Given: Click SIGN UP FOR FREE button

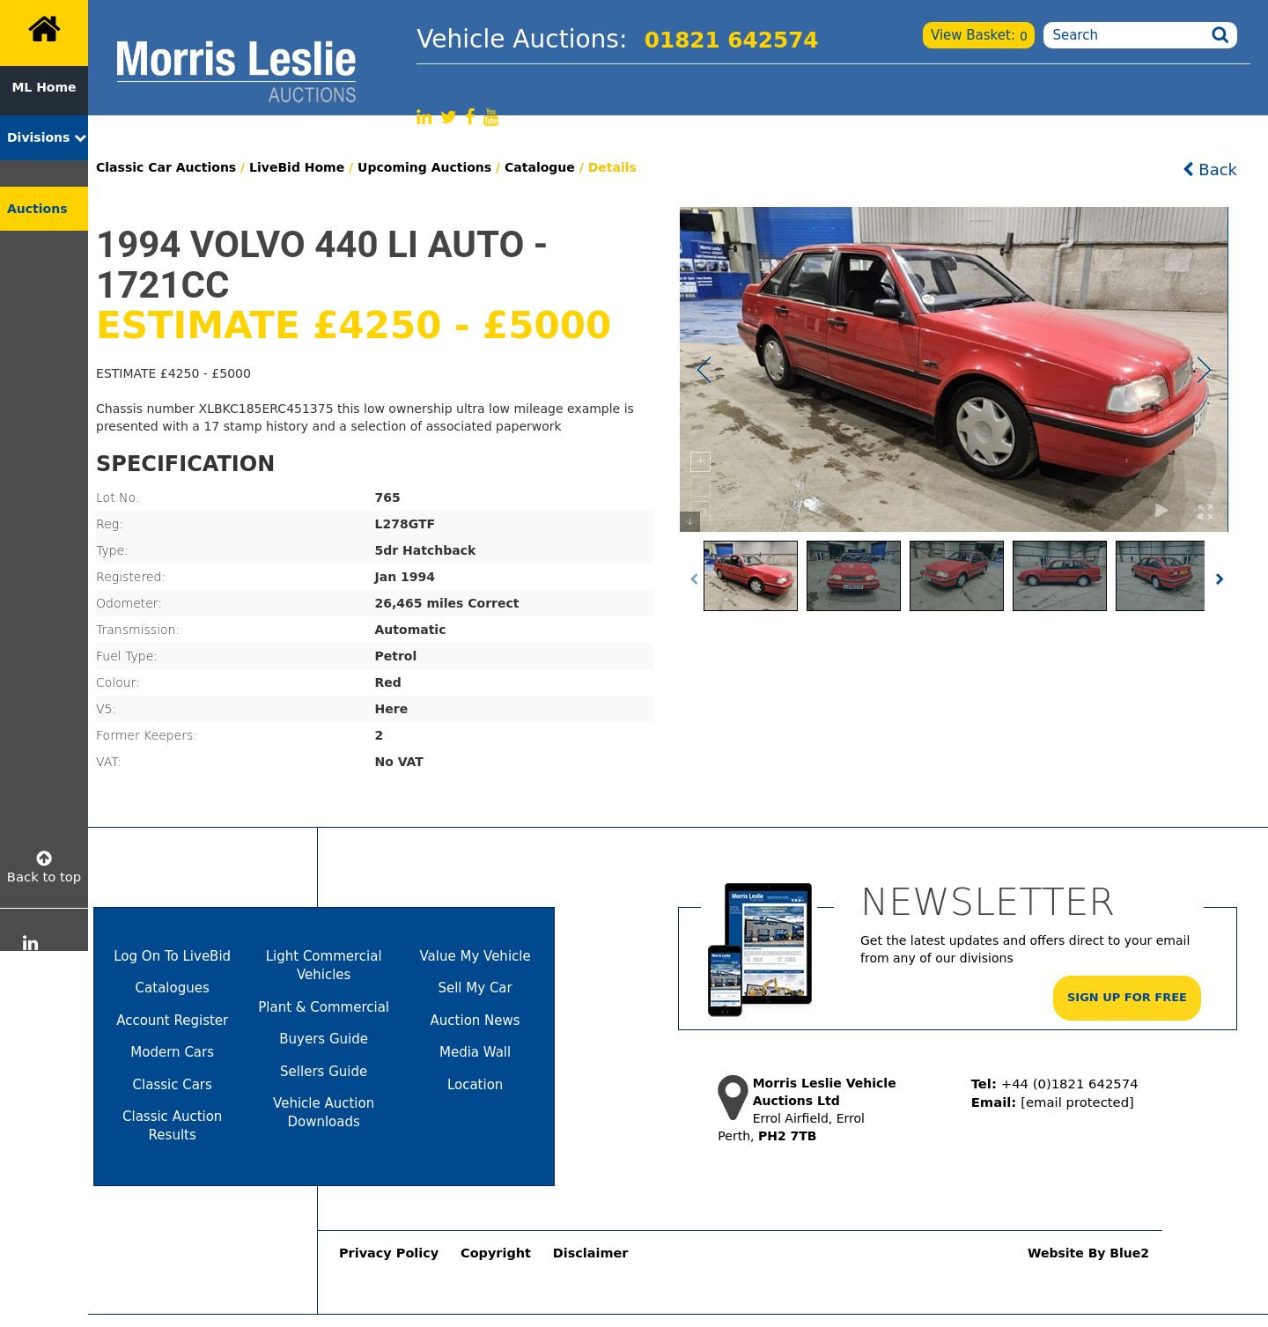Looking at the screenshot, I should click(1127, 998).
